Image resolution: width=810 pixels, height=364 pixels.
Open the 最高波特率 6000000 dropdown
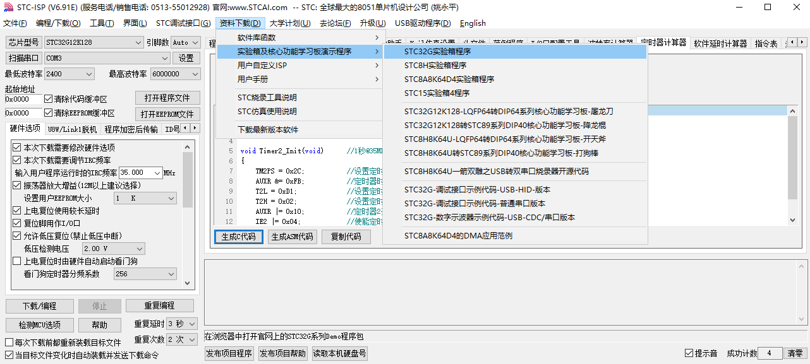coord(174,74)
